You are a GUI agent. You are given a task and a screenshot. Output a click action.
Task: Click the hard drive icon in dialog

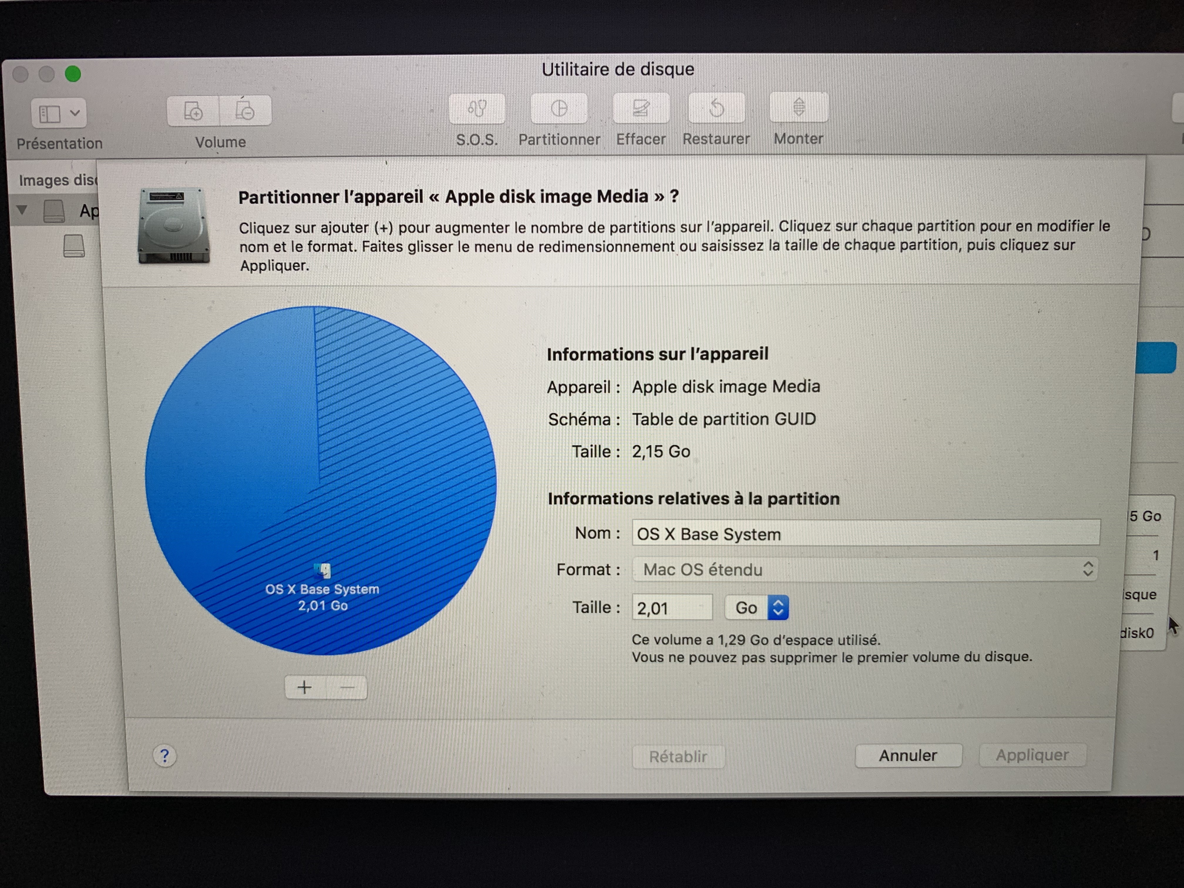click(x=174, y=225)
